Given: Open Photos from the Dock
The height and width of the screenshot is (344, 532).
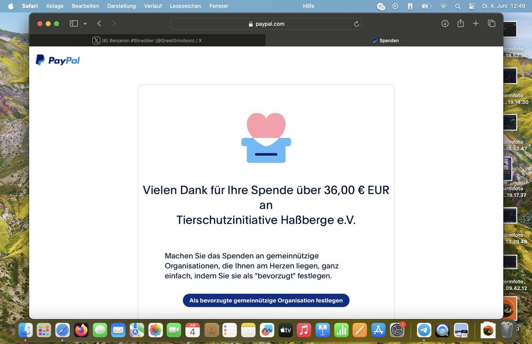Looking at the screenshot, I should [156, 330].
